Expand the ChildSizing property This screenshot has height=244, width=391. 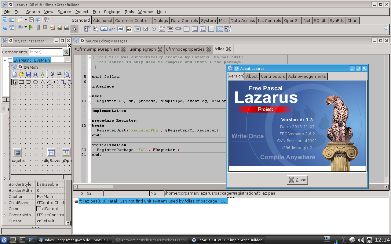tap(5, 203)
